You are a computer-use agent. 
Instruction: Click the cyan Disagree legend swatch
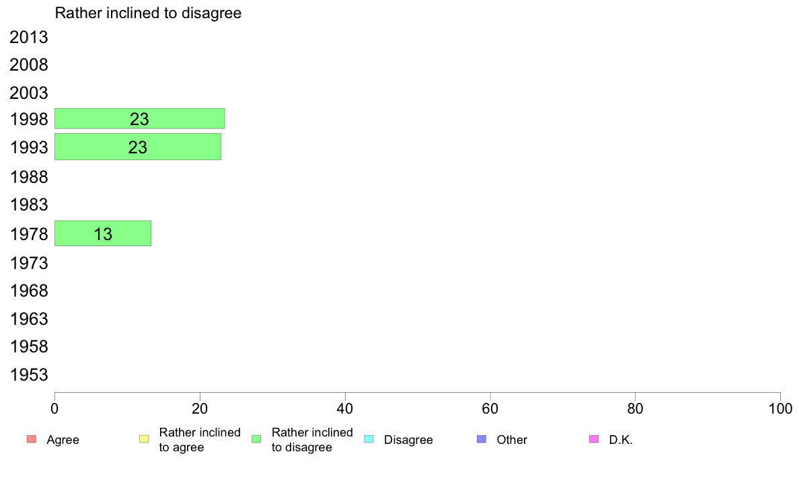pos(369,439)
